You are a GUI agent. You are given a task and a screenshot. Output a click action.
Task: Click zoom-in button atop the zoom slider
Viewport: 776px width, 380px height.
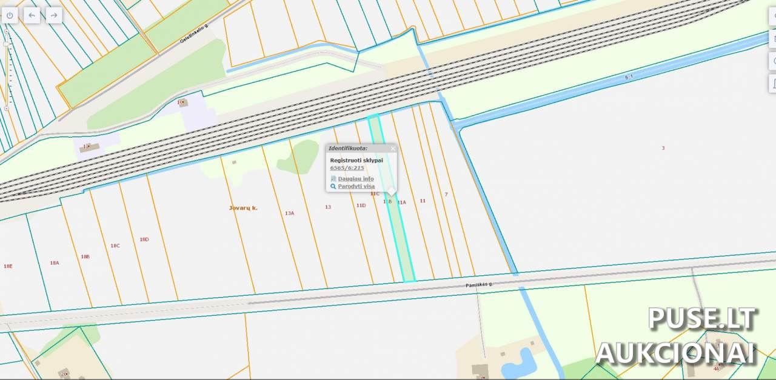7,30
